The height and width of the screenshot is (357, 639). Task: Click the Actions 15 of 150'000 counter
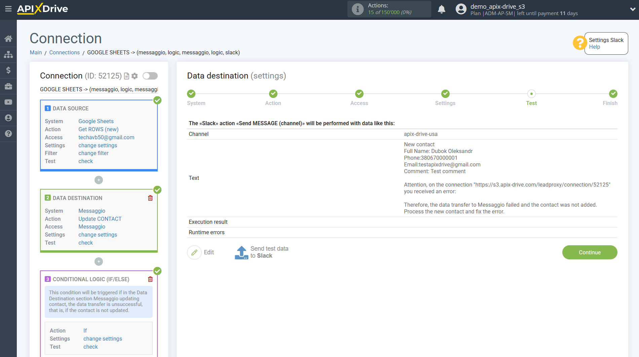389,9
